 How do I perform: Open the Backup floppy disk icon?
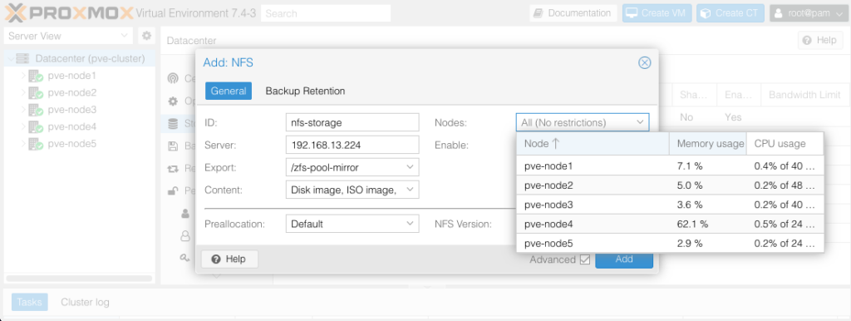click(x=173, y=146)
